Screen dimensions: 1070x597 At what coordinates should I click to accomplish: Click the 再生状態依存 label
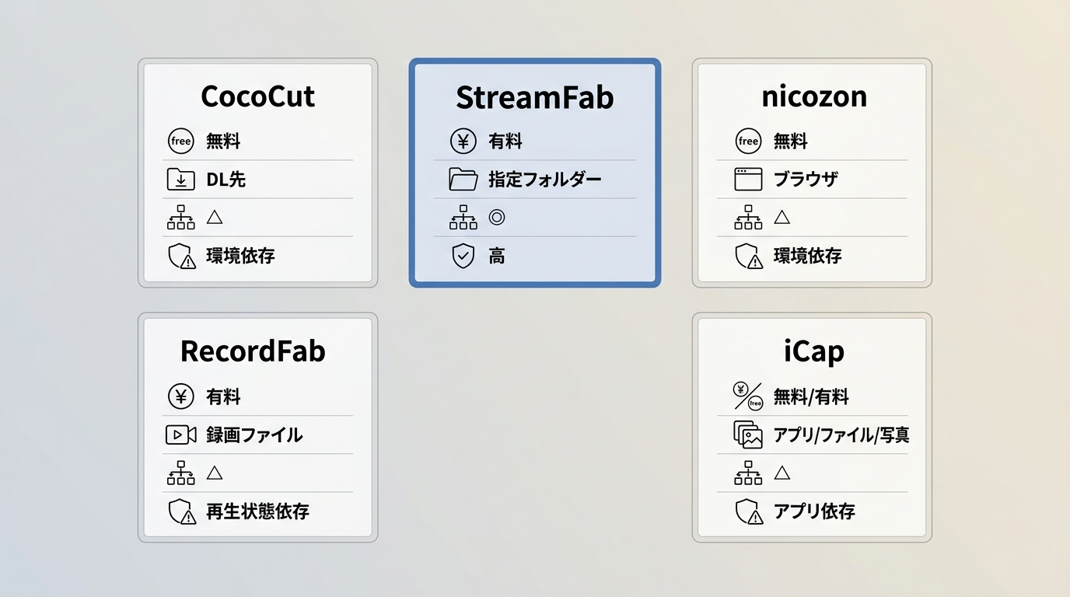(257, 511)
